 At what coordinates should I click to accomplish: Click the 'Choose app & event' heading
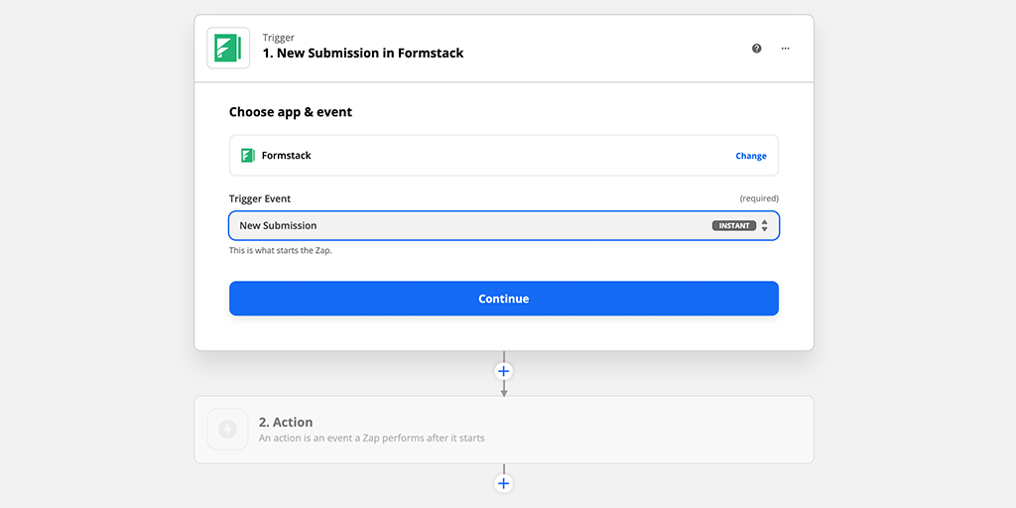pos(291,112)
